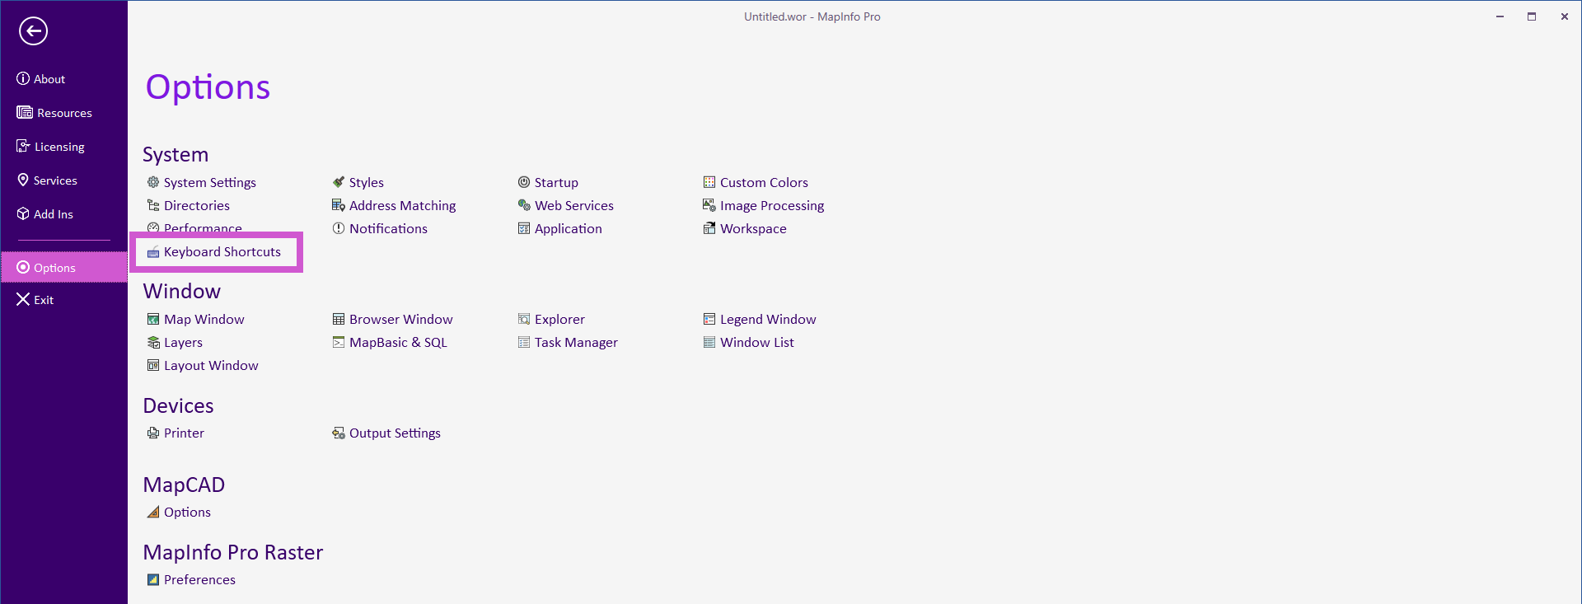Click the Layers stack icon

pos(153,342)
